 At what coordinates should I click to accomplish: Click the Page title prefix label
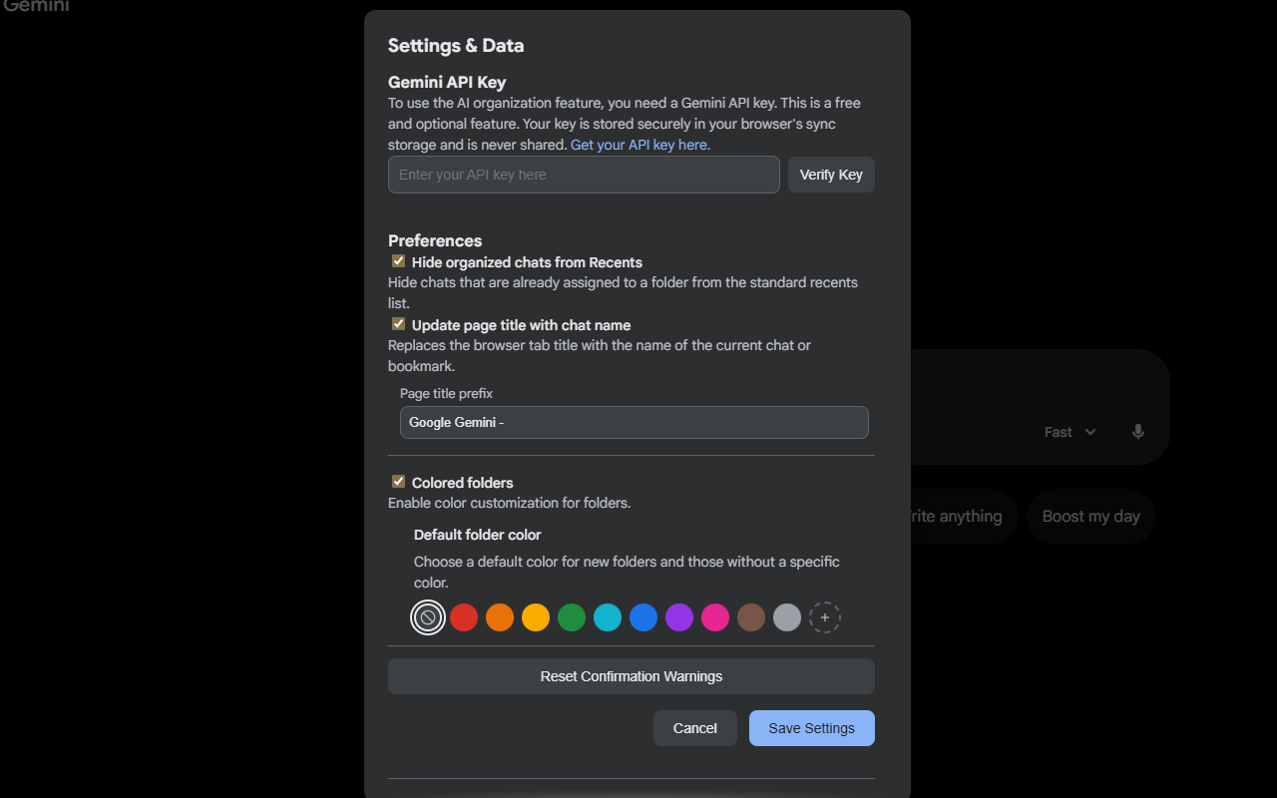coord(447,393)
